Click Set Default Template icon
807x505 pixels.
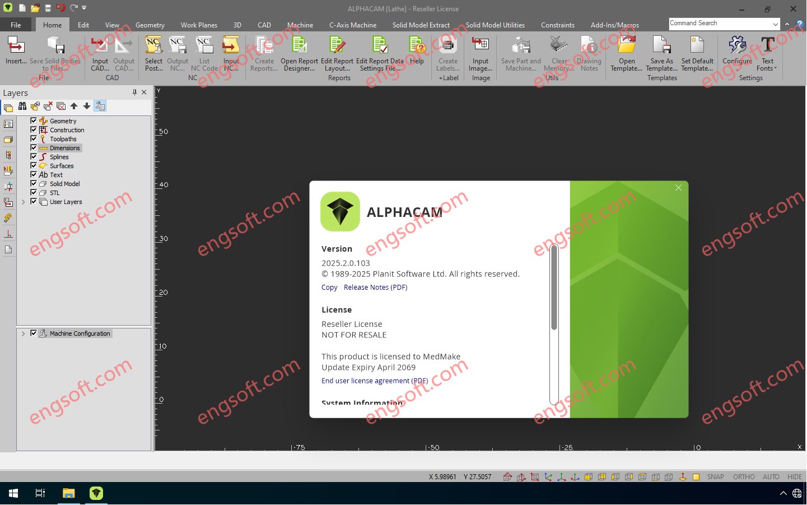pos(697,54)
